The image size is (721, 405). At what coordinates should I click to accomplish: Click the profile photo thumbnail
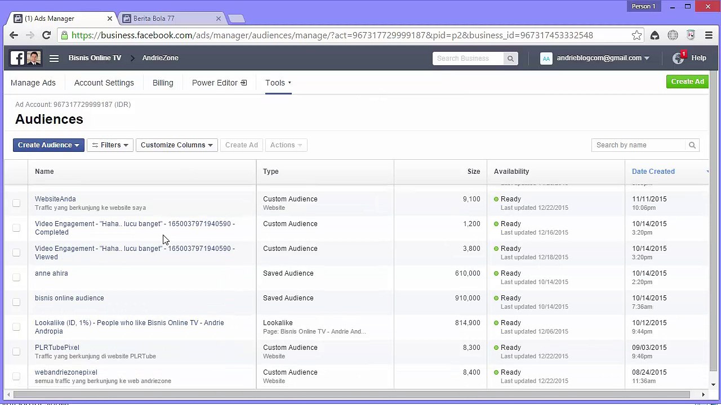33,58
